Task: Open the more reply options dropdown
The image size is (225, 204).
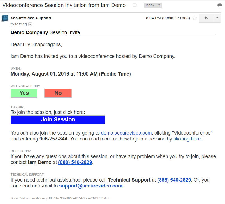Action: point(217,18)
